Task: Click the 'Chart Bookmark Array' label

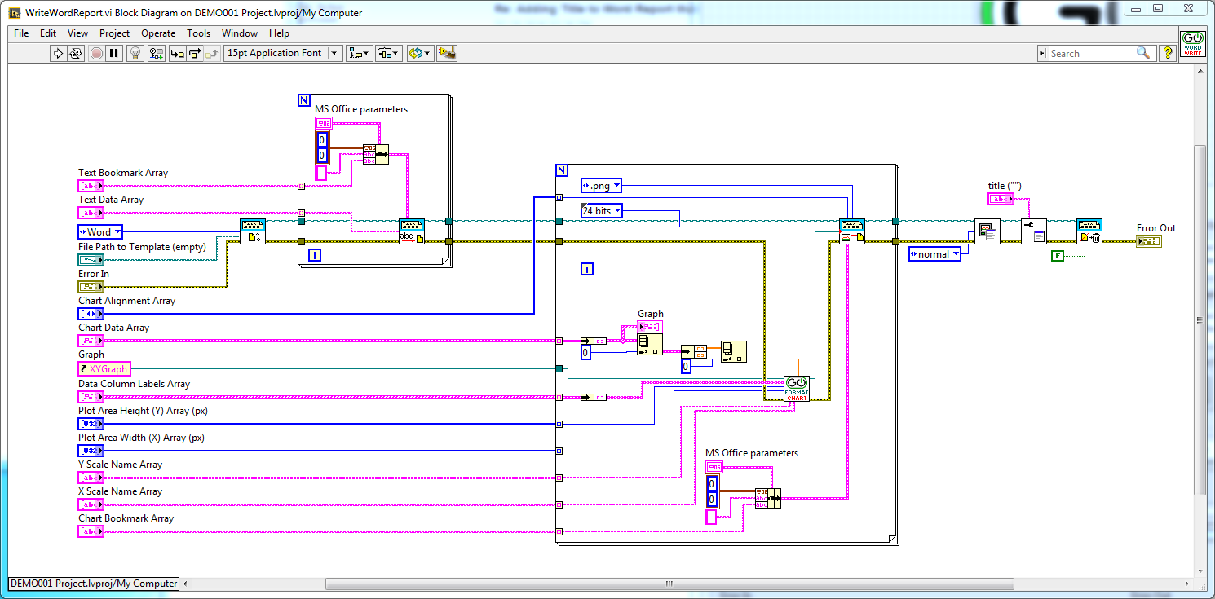Action: (x=126, y=518)
